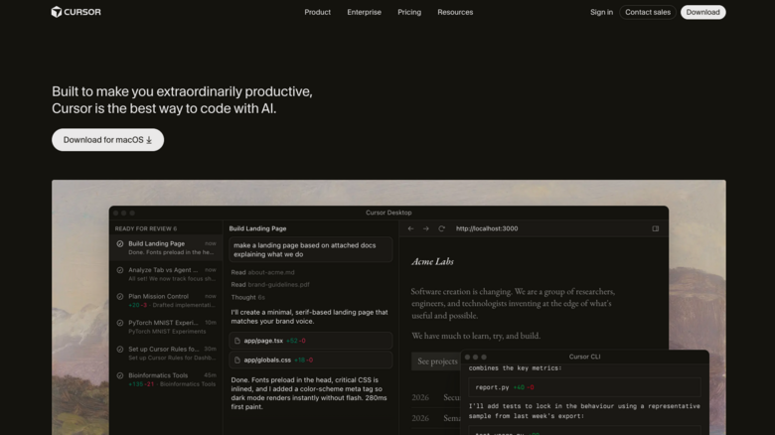Click the check icon beside Set up Cursor Rules

coord(120,349)
